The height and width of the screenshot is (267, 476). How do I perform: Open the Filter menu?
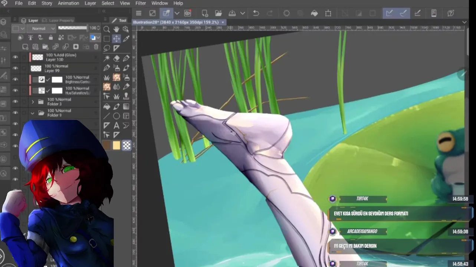(x=141, y=3)
